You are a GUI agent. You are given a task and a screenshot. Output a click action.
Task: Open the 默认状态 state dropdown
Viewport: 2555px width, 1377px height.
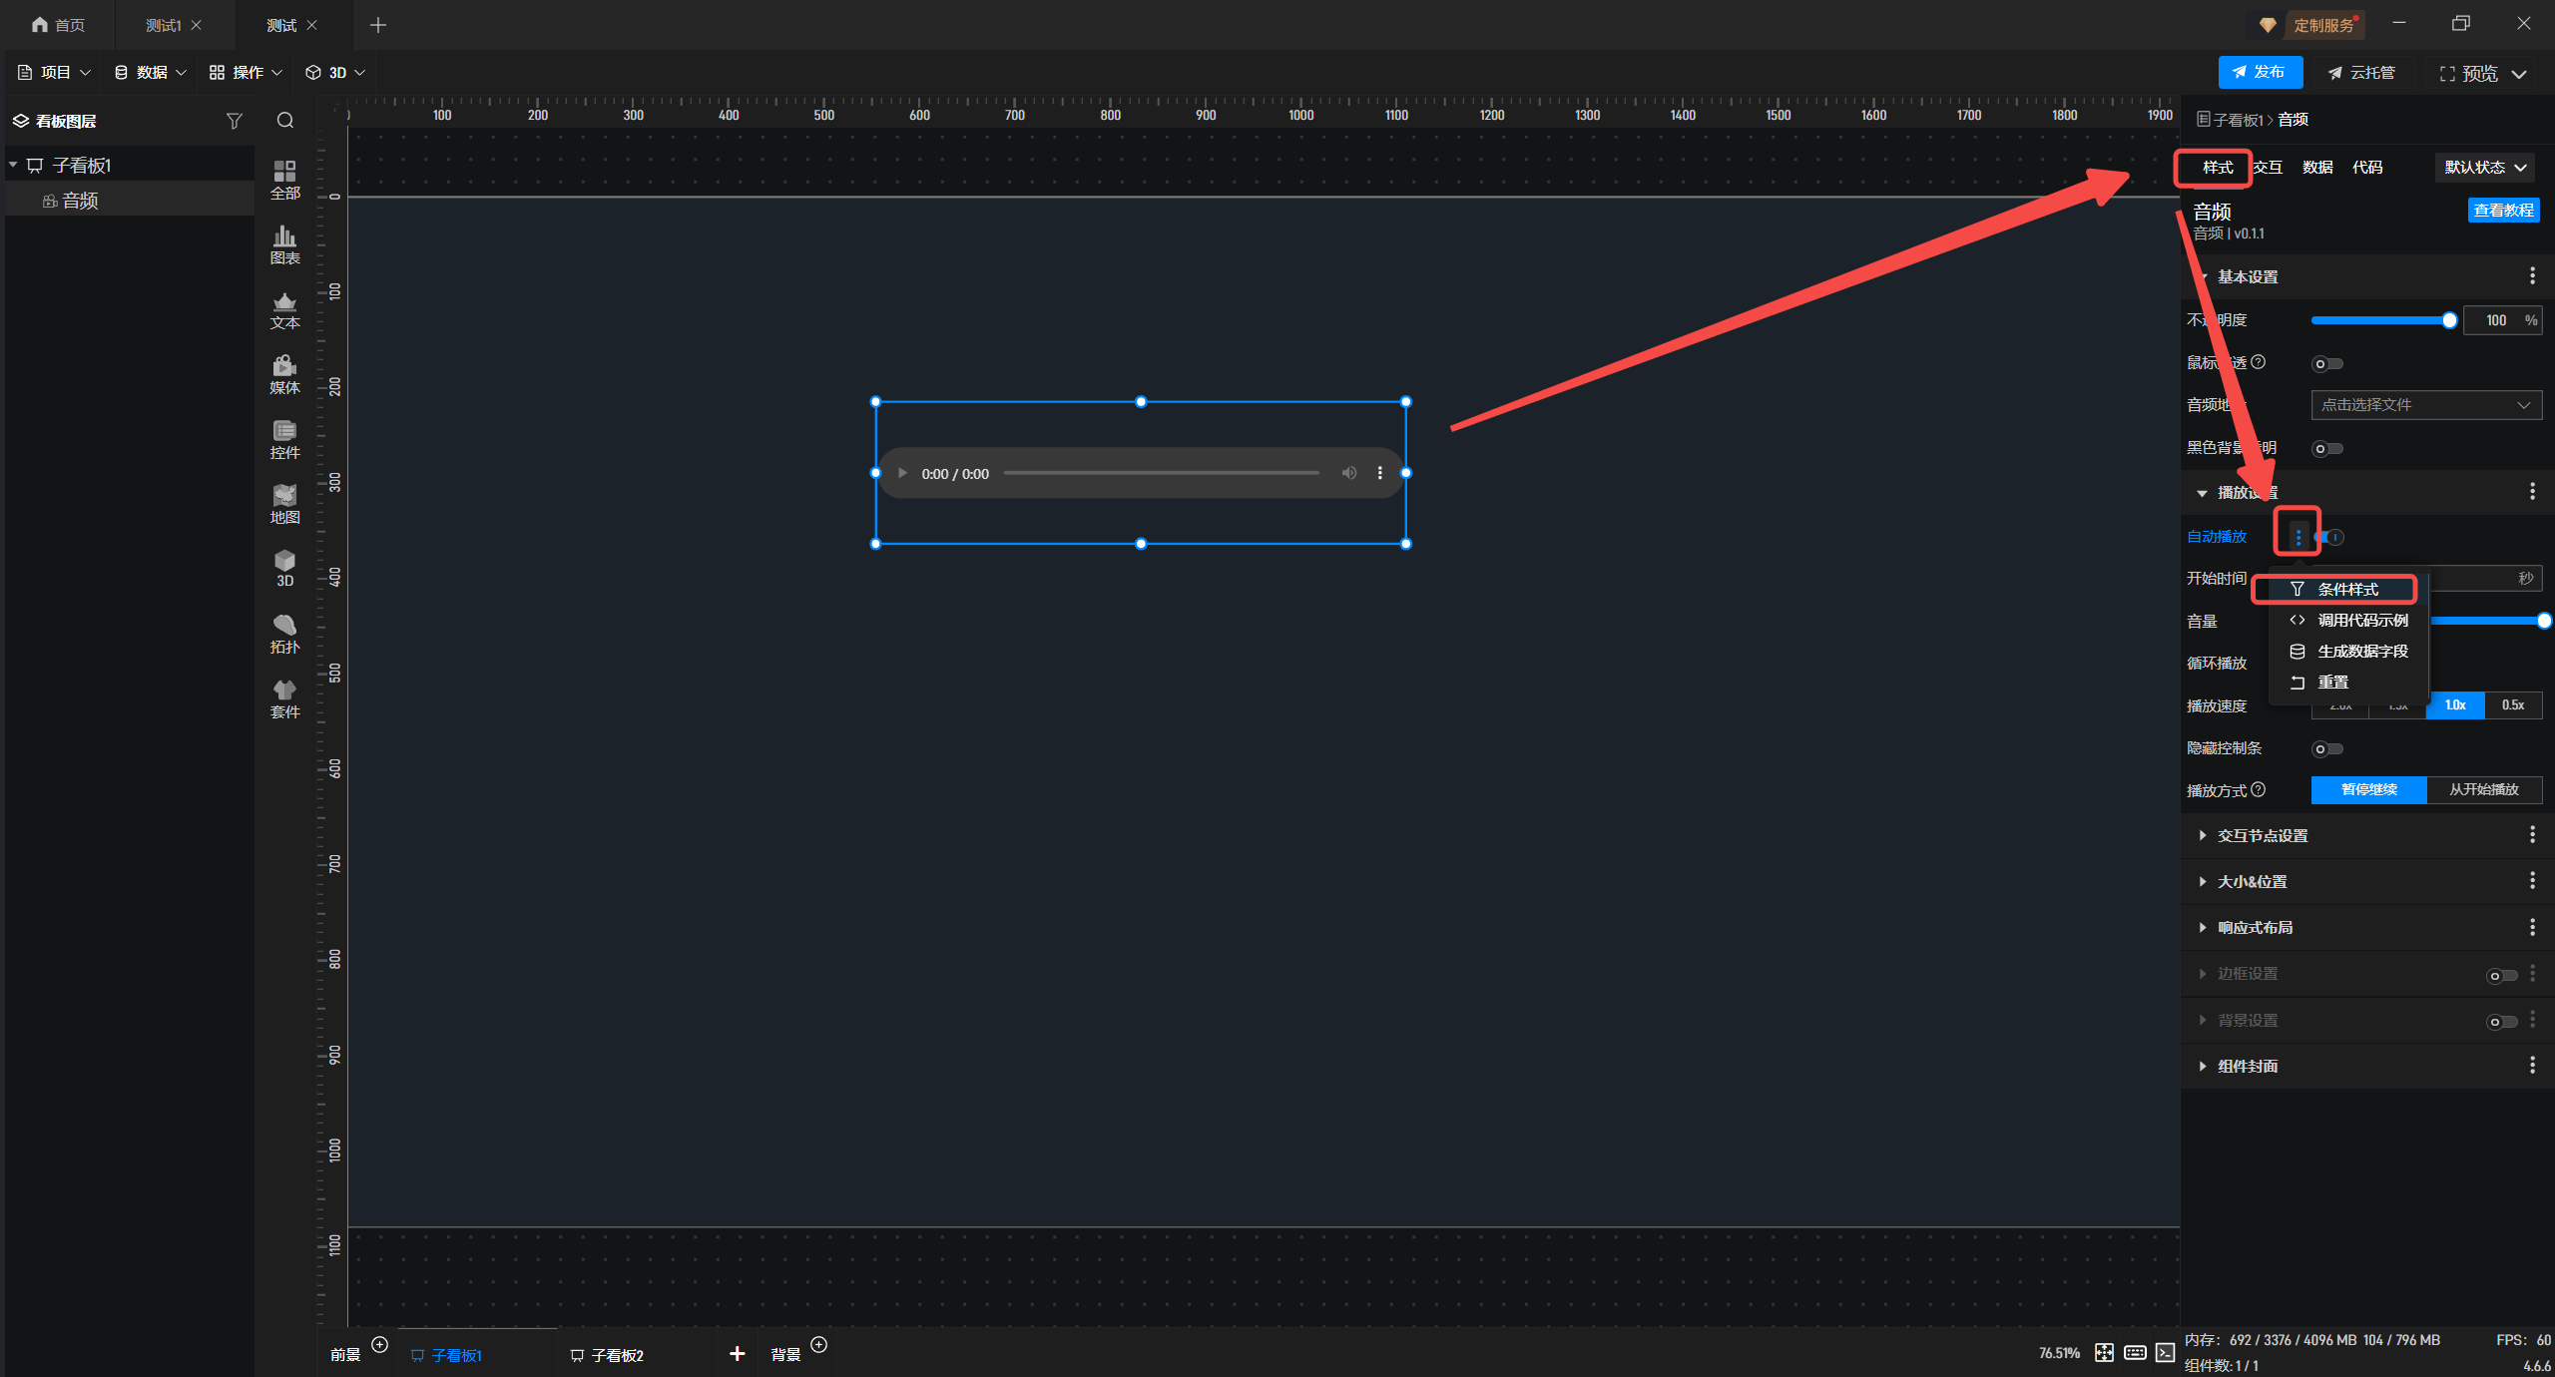tap(2484, 168)
